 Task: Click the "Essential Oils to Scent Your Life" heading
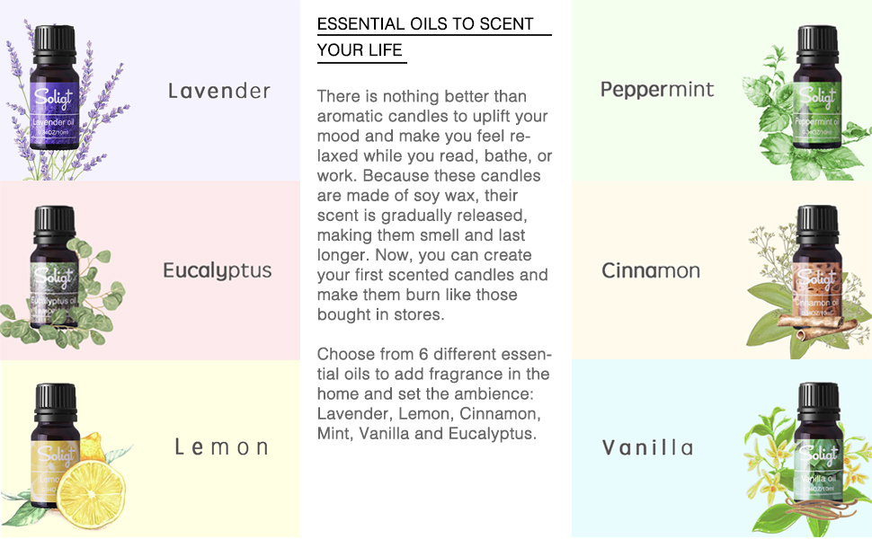pos(425,37)
